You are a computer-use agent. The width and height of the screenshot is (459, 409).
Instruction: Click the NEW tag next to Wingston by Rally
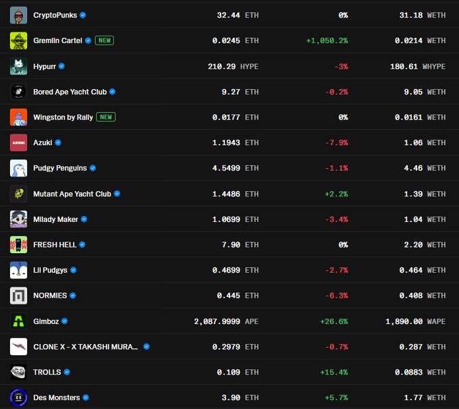[106, 117]
